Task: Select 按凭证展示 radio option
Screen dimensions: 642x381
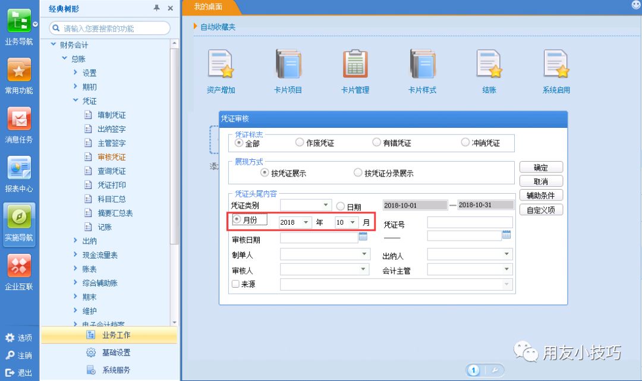Action: 265,173
